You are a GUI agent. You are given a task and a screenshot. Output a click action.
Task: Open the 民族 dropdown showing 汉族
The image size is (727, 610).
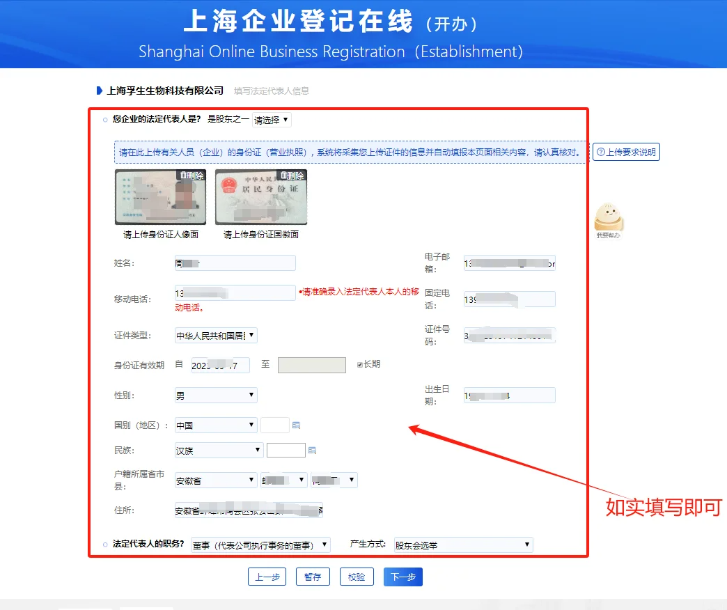click(x=219, y=450)
